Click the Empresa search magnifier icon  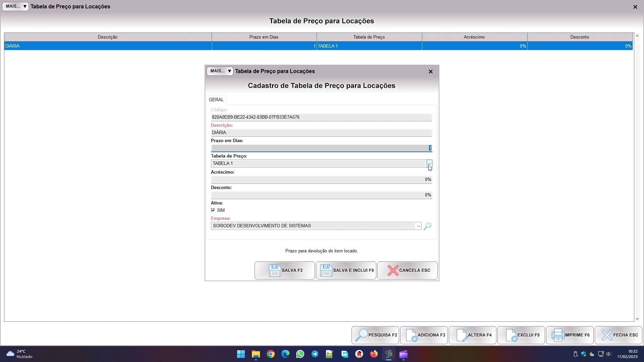(427, 226)
